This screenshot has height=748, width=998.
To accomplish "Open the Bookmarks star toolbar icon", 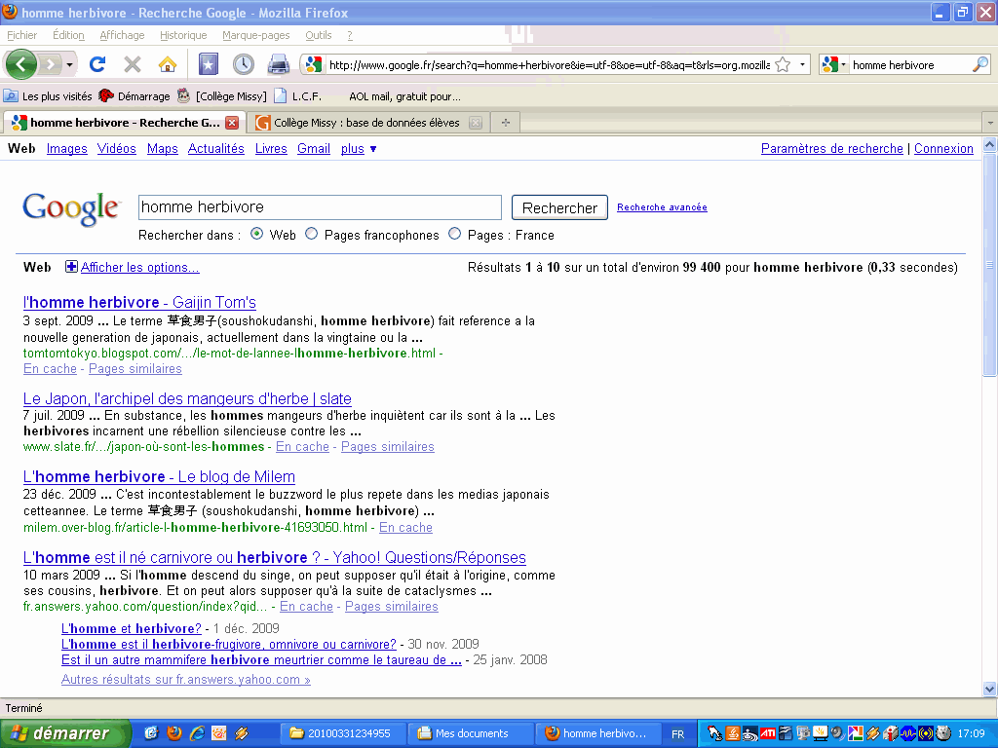I will pyautogui.click(x=209, y=64).
